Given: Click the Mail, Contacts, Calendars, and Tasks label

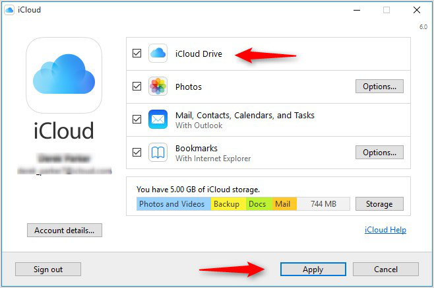Looking at the screenshot, I should point(245,116).
